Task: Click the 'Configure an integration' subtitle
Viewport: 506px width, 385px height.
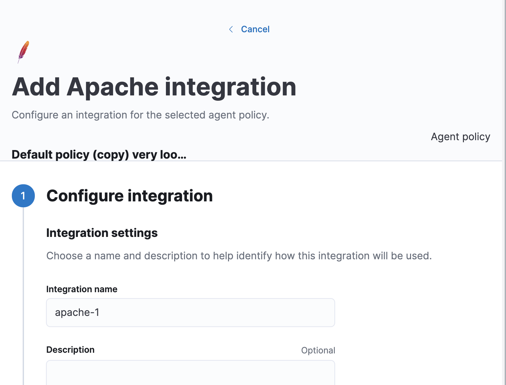Action: point(140,115)
